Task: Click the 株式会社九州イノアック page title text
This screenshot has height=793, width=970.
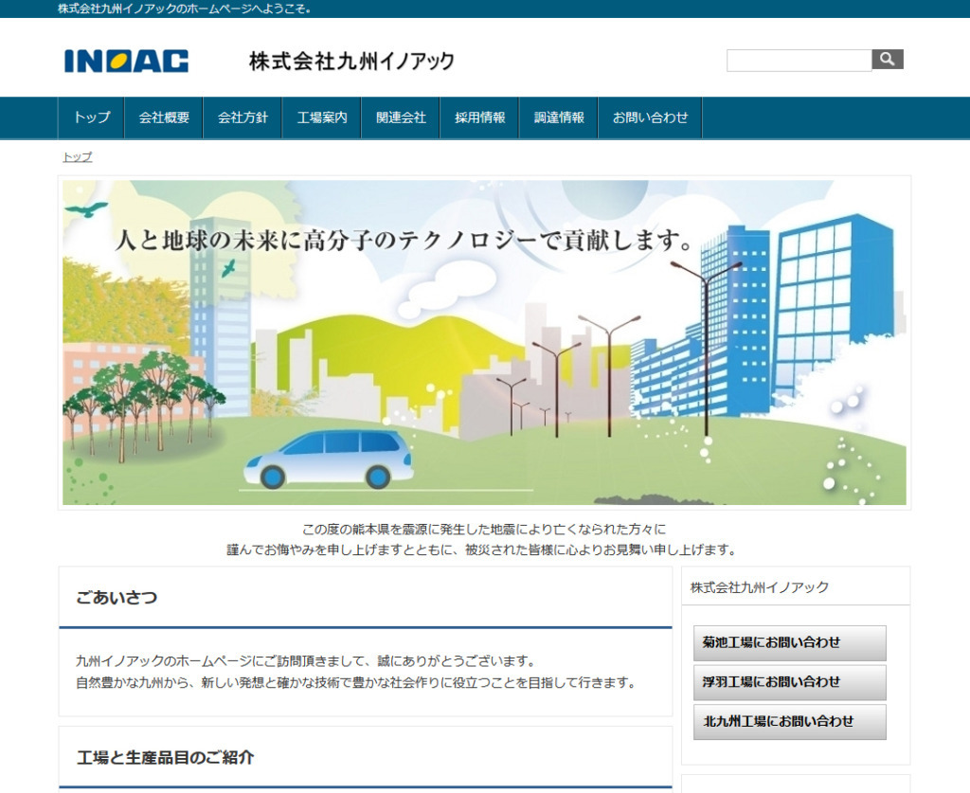Action: [351, 60]
